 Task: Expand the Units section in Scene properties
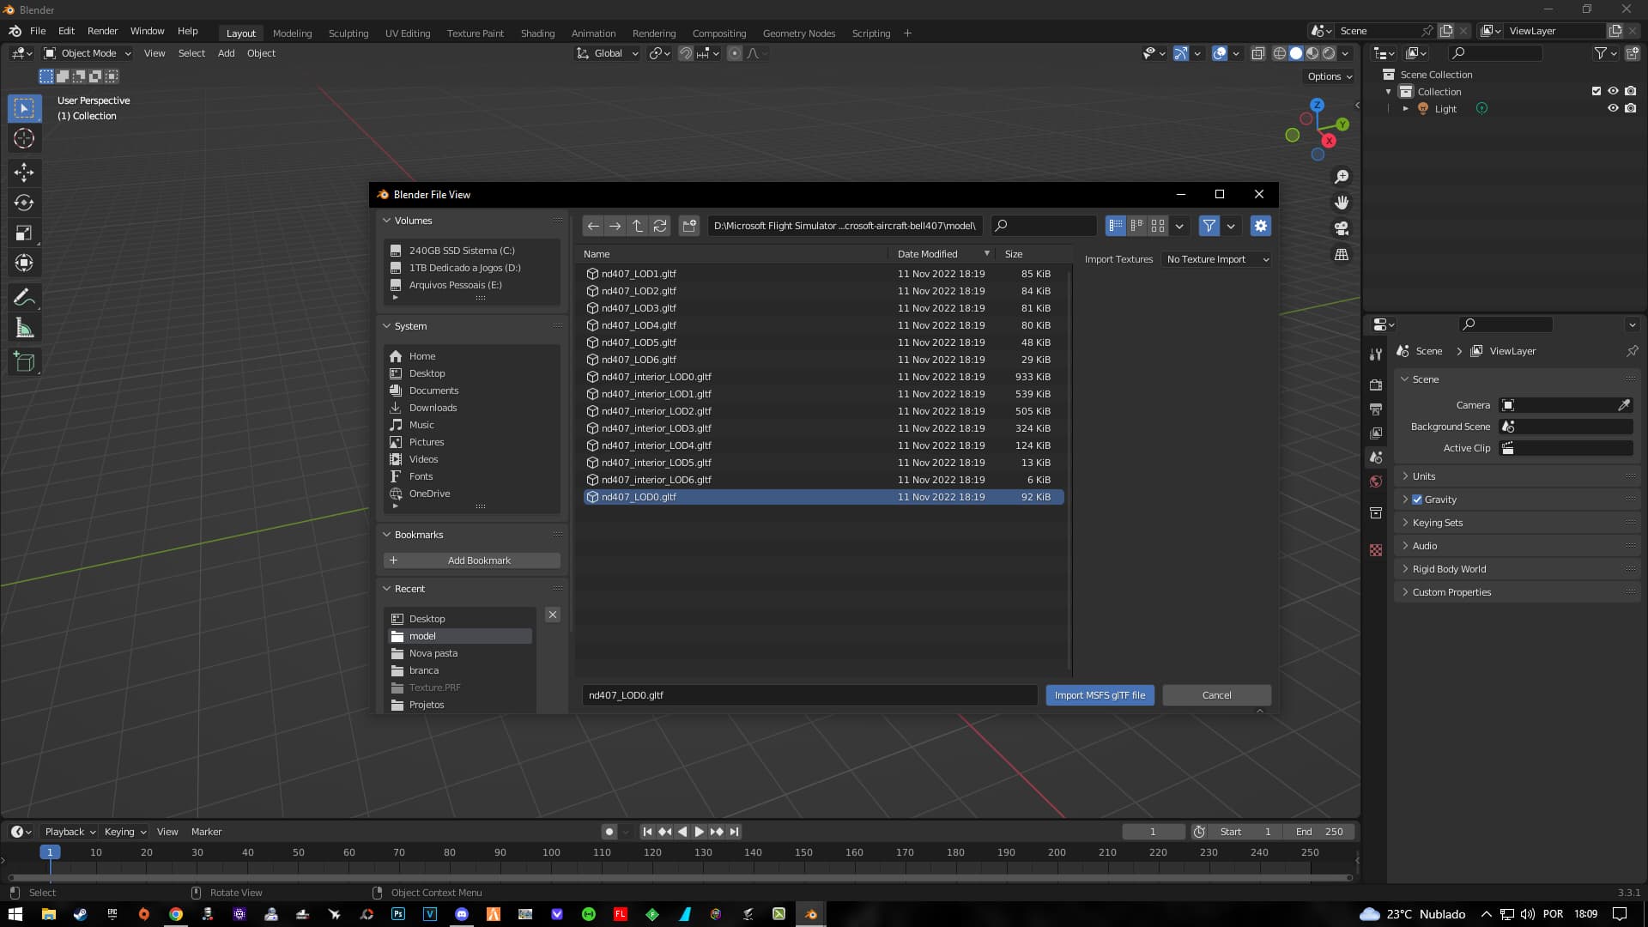tap(1425, 476)
